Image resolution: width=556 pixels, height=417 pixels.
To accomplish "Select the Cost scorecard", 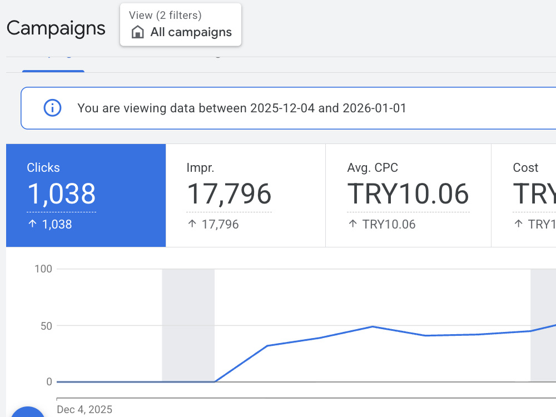I will pos(524,195).
